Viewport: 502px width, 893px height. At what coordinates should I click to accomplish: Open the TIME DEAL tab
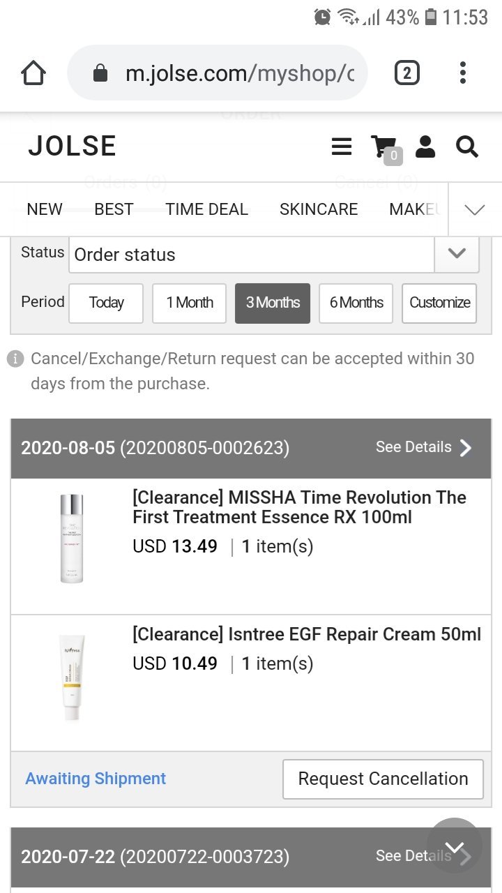206,209
